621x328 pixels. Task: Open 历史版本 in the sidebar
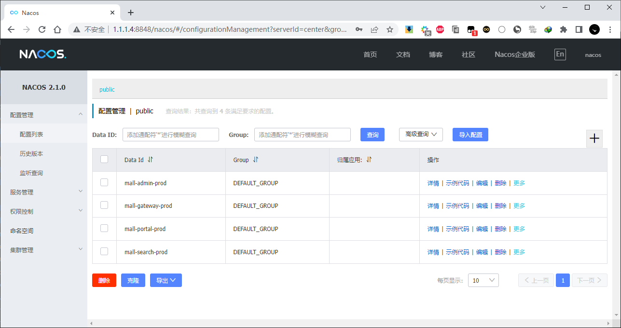coord(31,153)
